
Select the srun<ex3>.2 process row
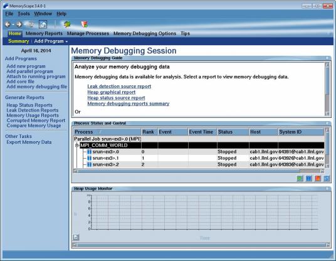click(x=199, y=165)
